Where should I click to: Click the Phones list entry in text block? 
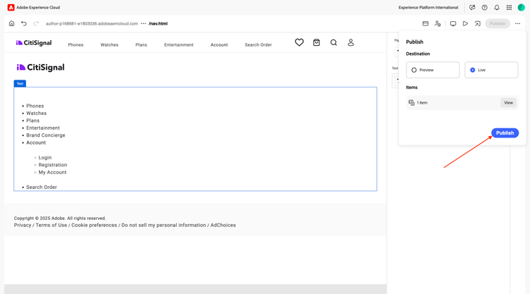pos(35,106)
